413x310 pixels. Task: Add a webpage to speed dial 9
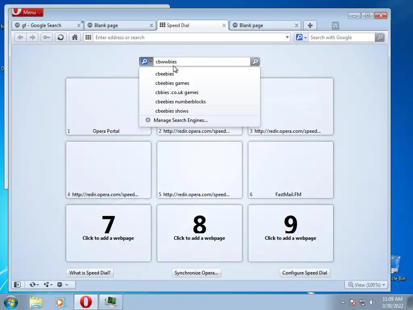[x=291, y=233]
